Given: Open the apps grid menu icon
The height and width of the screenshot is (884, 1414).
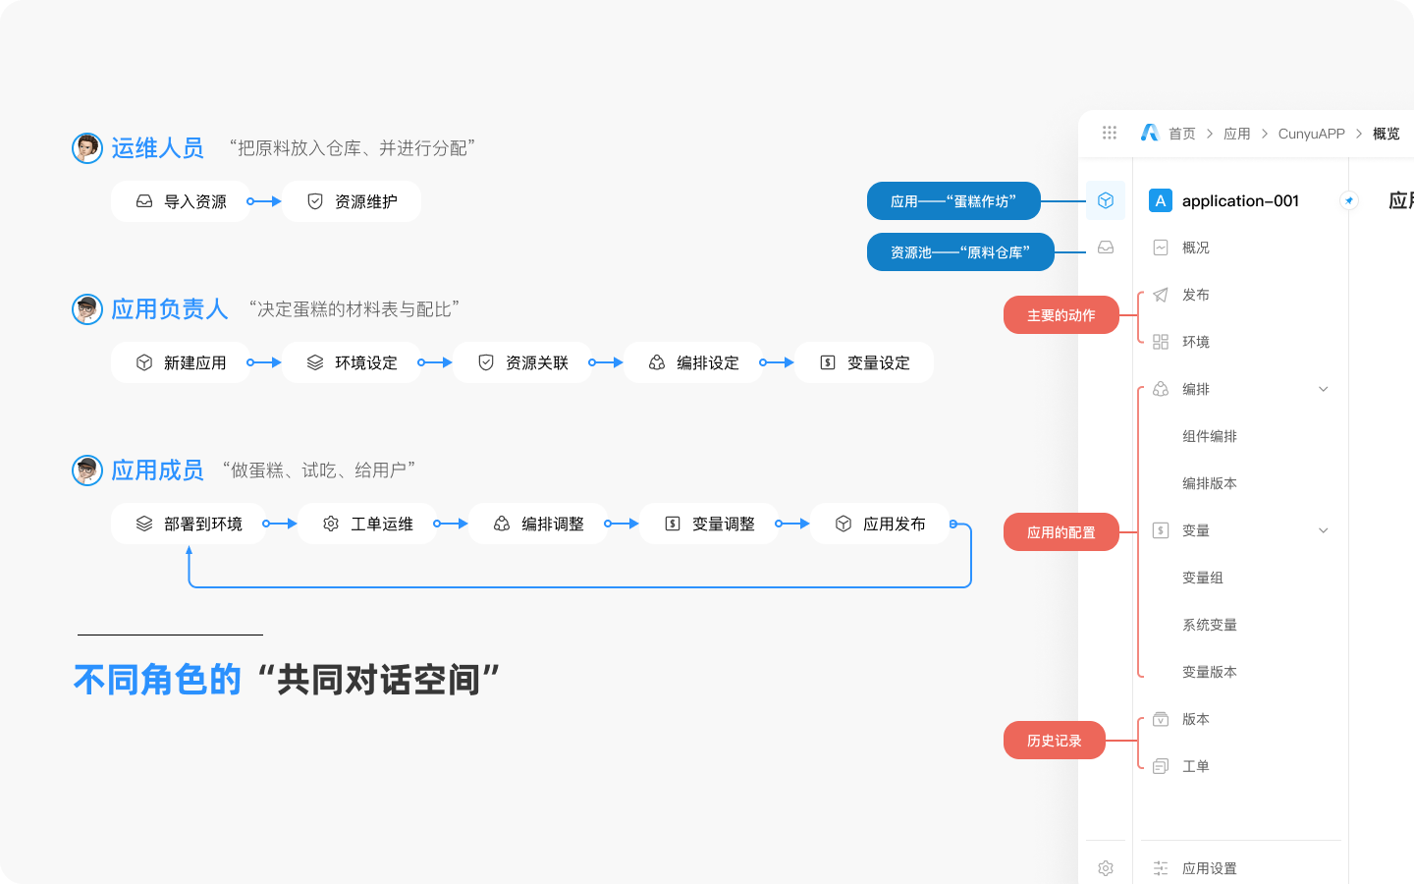Looking at the screenshot, I should [1110, 133].
